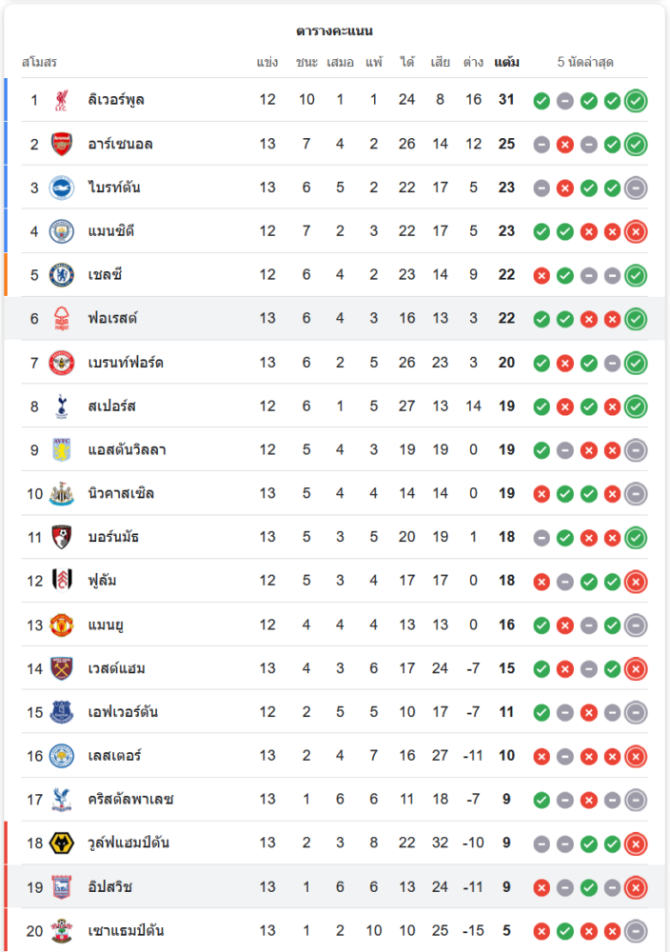The image size is (670, 952).
Task: Click the แต้ม points column header
Action: [x=506, y=63]
